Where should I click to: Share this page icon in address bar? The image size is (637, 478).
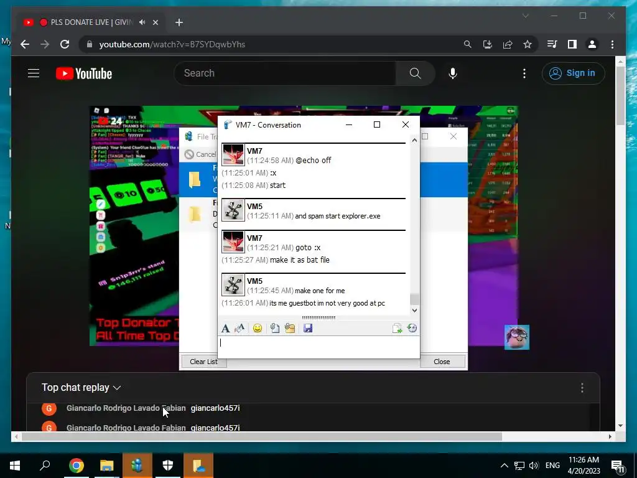[x=508, y=44]
